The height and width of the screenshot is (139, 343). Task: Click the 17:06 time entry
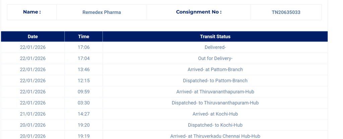[x=84, y=47]
